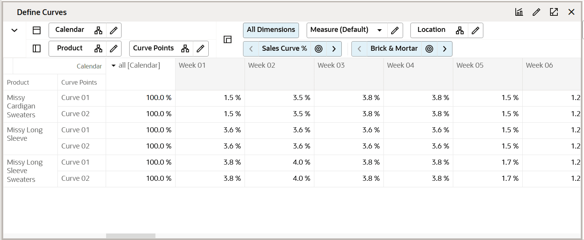Click the Brick & Mortar target icon

pos(429,49)
